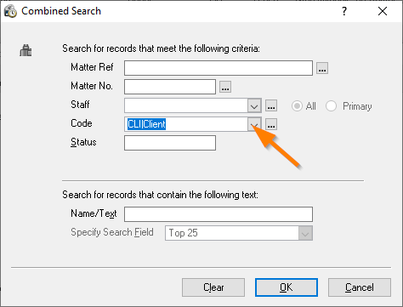Expand the Staff dropdown list
403x307 pixels.
(x=254, y=105)
